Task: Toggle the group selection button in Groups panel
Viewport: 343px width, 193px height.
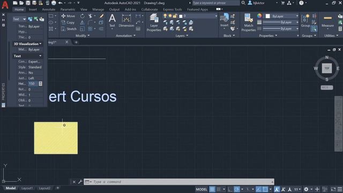Action: click(314, 28)
